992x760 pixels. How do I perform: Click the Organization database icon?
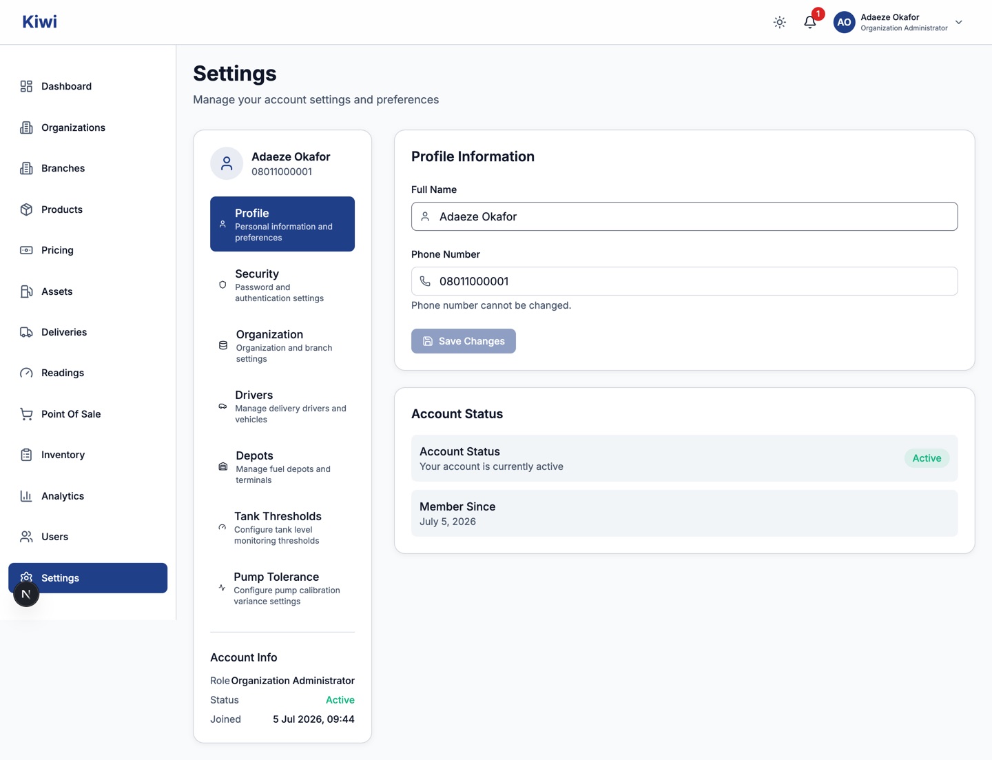(223, 345)
